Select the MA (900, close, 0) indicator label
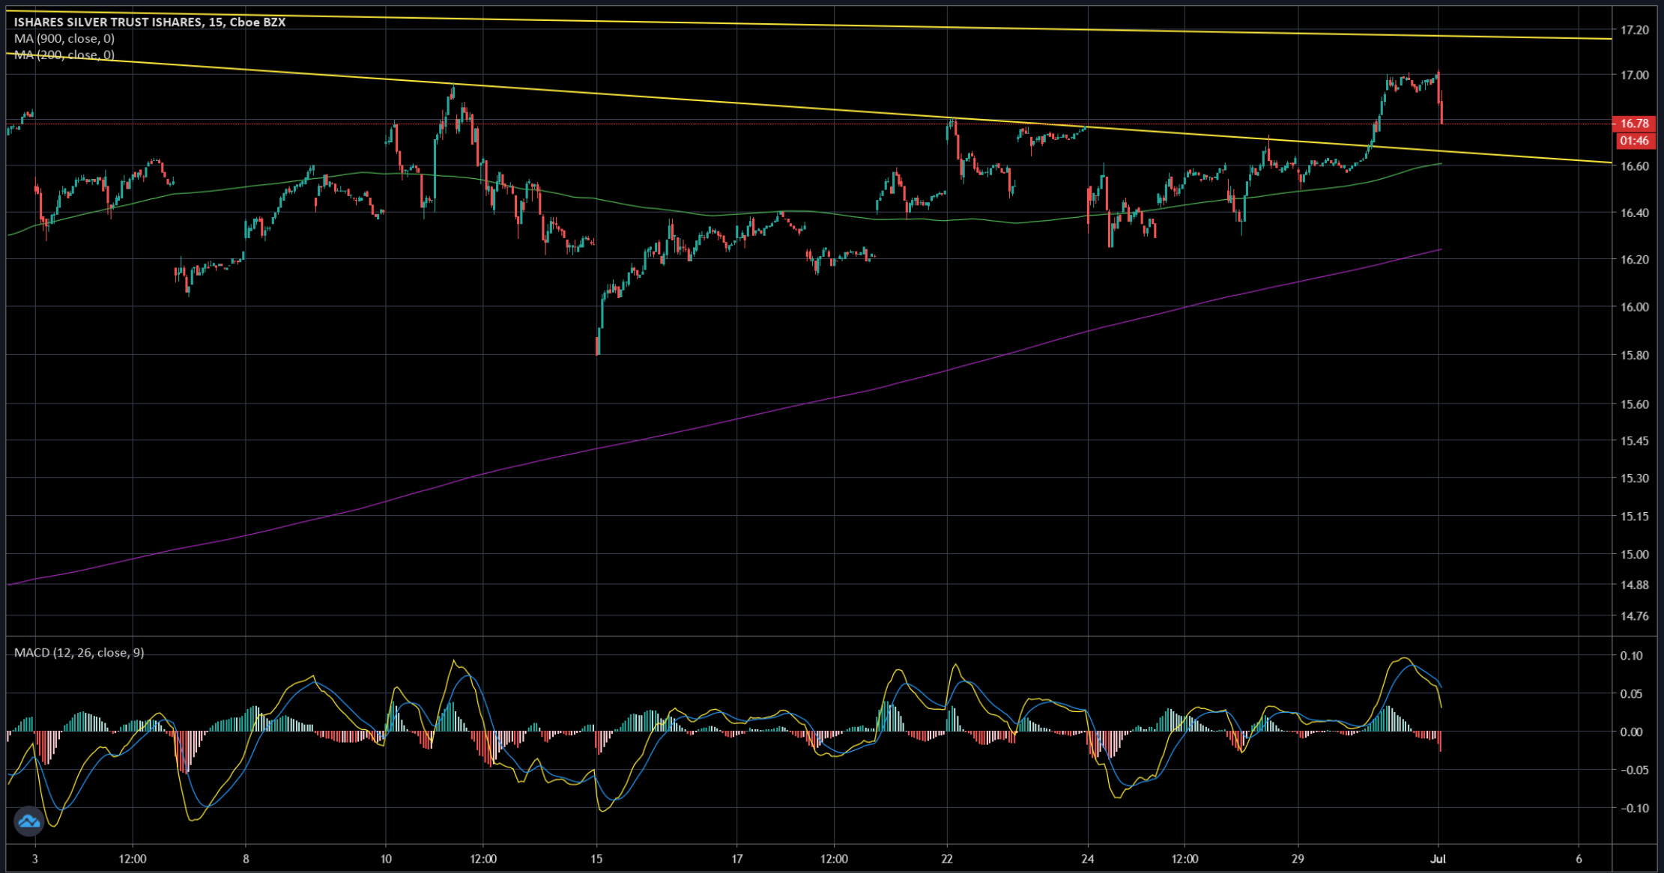The image size is (1664, 873). click(x=64, y=39)
